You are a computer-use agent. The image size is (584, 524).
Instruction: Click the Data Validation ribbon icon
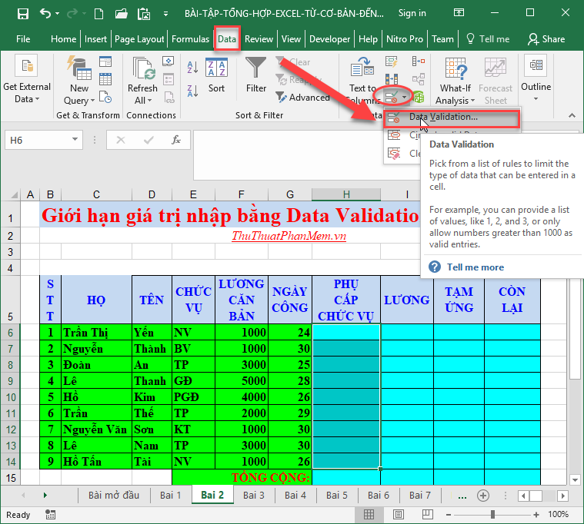click(392, 98)
